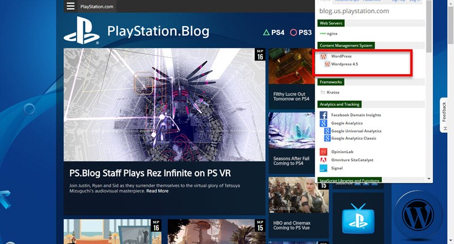Select the PS4 category with triangle icon
Viewport: 454px width, 244px height.
[x=274, y=32]
